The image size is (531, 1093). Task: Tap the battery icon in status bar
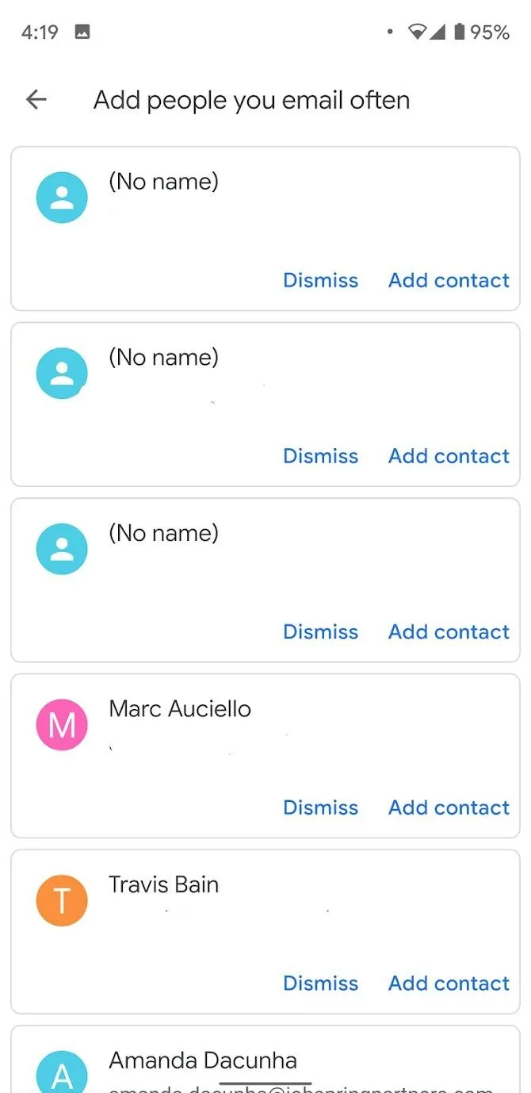point(459,33)
